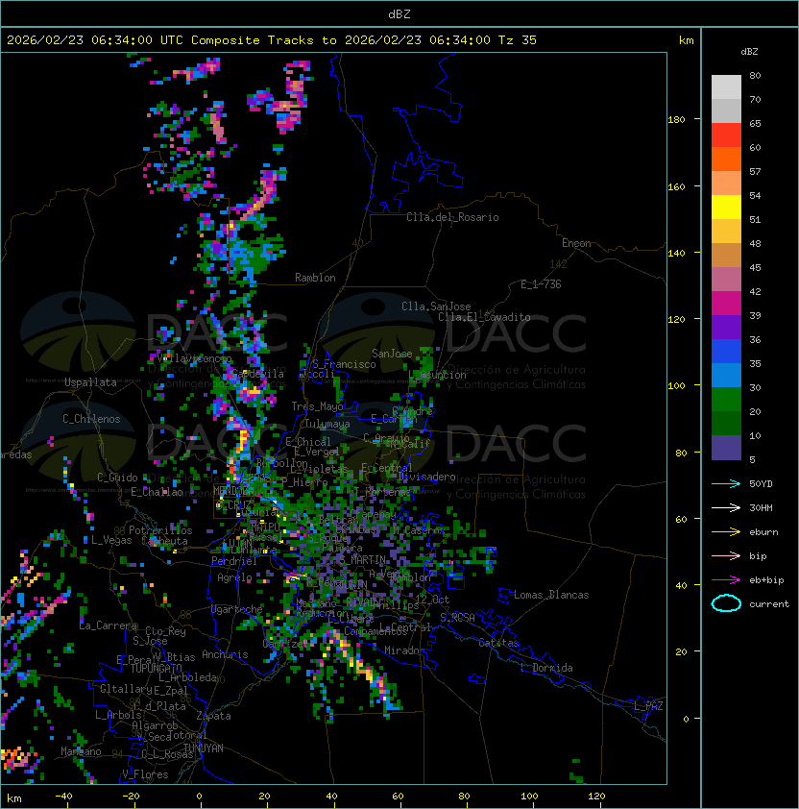Pick the green 30 dBZ color swatch
This screenshot has height=809, width=799.
pos(726,399)
